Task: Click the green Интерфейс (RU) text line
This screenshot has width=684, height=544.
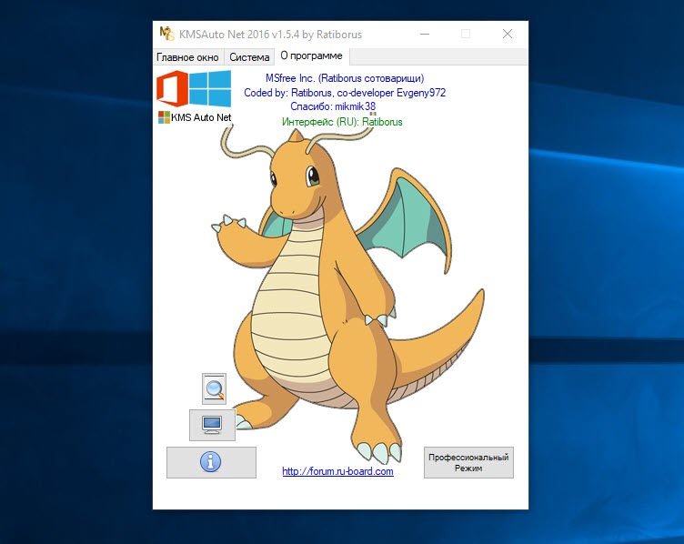Action: coord(341,121)
